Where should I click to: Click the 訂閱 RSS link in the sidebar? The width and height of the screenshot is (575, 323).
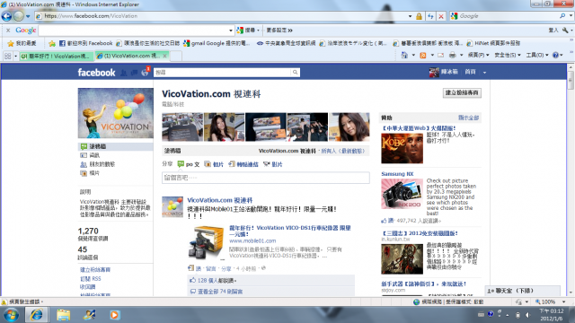[x=90, y=279]
